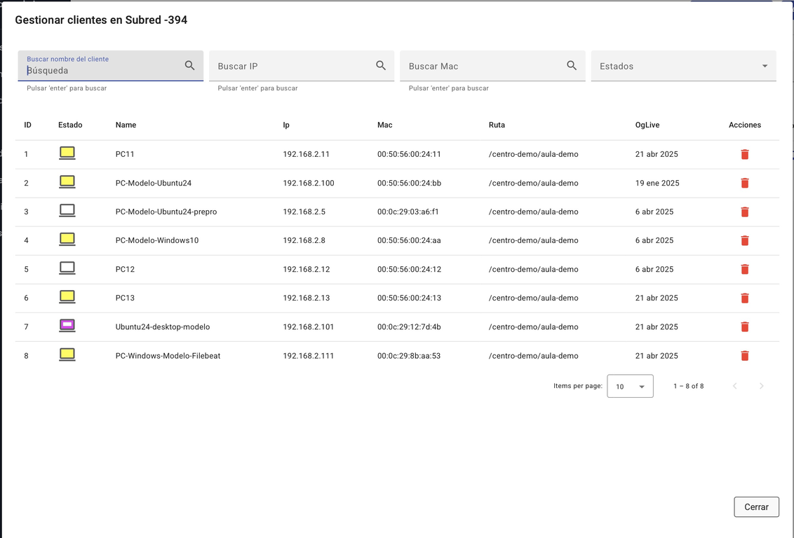Click the client name search field

(102, 70)
